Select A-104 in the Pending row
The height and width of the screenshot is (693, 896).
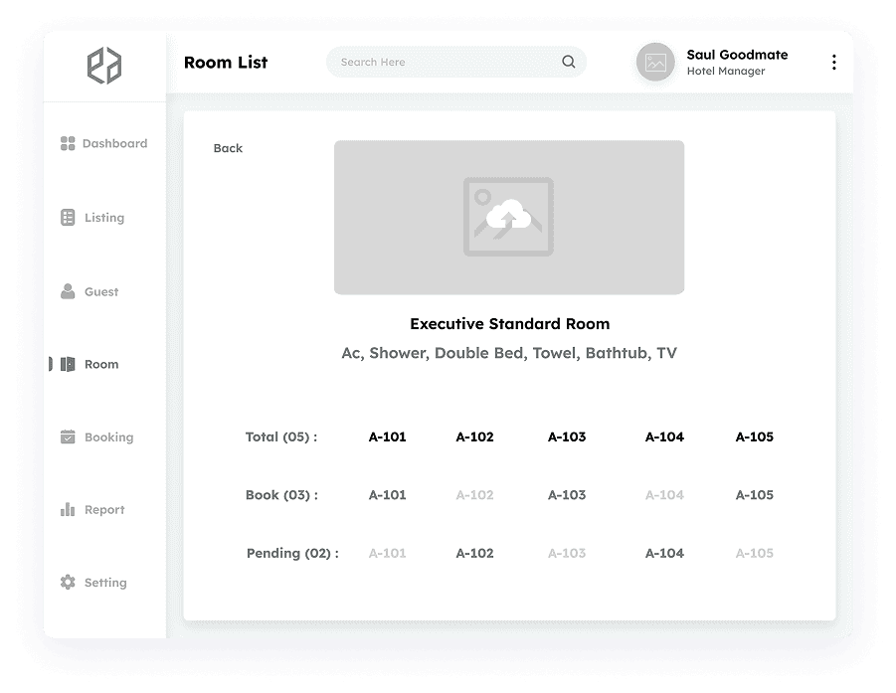663,553
